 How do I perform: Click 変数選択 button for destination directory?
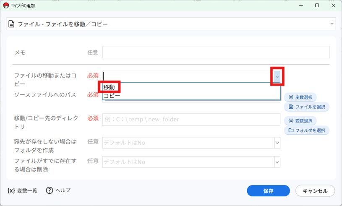click(300, 121)
